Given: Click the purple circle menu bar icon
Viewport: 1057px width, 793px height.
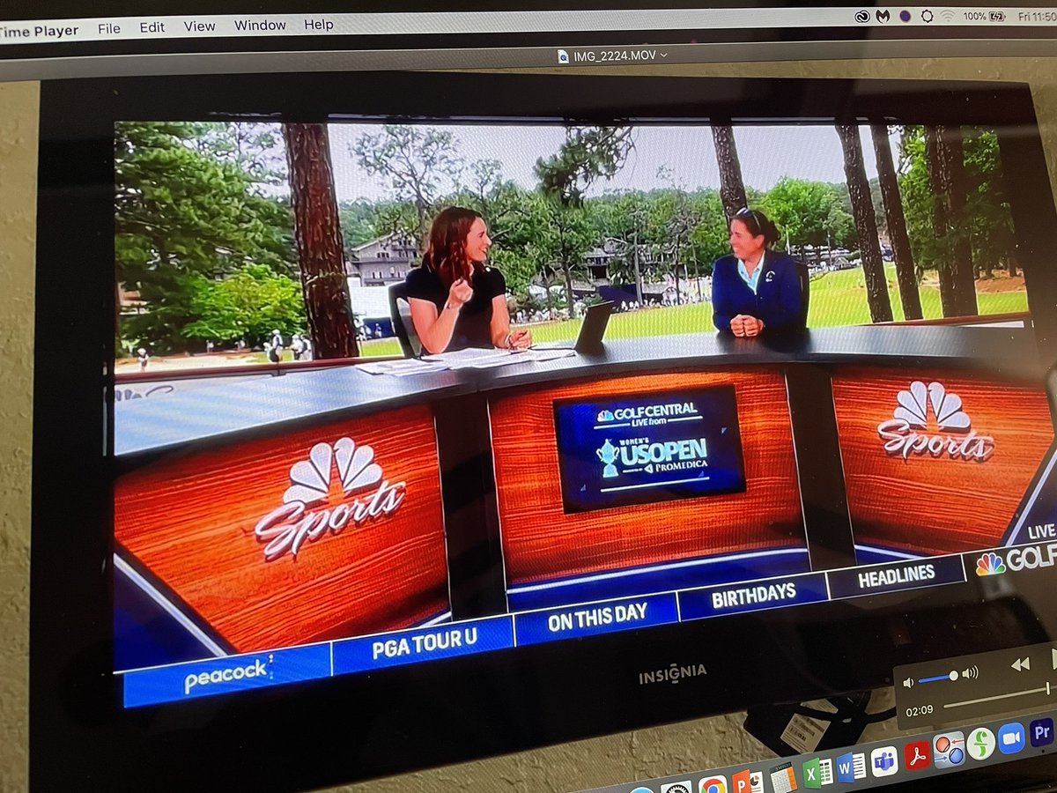Looking at the screenshot, I should point(905,16).
